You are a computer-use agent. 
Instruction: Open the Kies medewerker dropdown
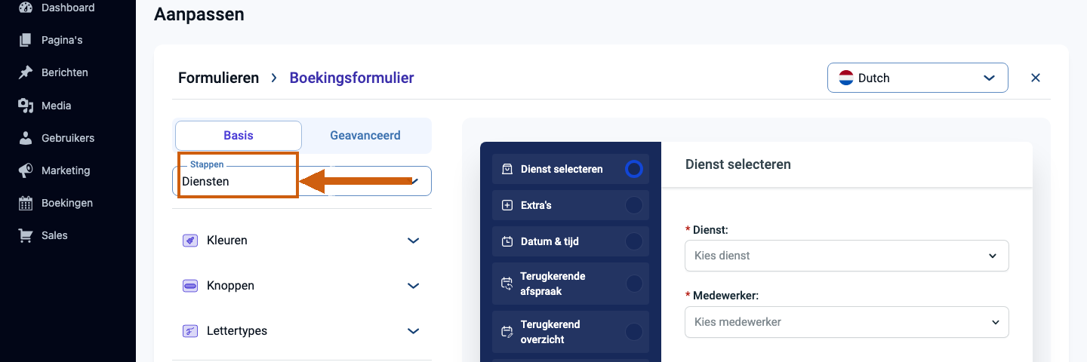pos(847,322)
